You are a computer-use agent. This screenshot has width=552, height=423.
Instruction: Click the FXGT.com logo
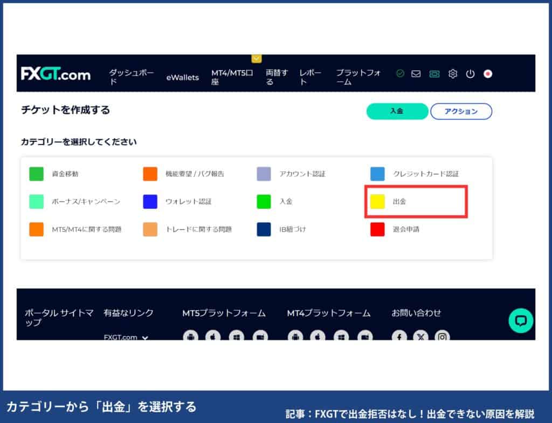56,74
